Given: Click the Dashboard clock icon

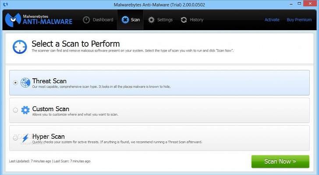Looking at the screenshot, I should [x=86, y=20].
